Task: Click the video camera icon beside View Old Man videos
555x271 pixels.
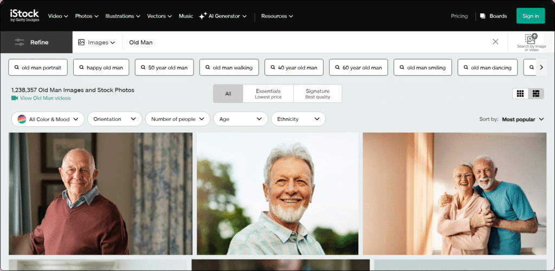Action: pyautogui.click(x=15, y=98)
